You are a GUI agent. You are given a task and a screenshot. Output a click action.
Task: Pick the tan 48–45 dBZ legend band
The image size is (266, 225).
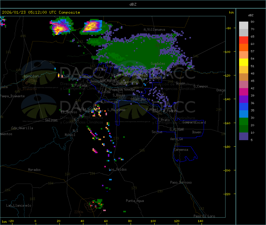[x=244, y=77]
